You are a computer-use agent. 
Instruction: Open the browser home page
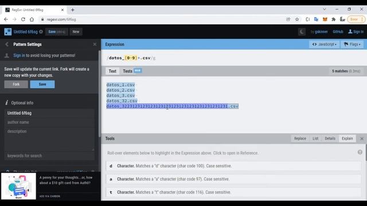(x=32, y=19)
